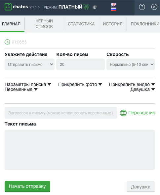Click the chatos logo icon
The width and height of the screenshot is (160, 195).
pos(8,7)
